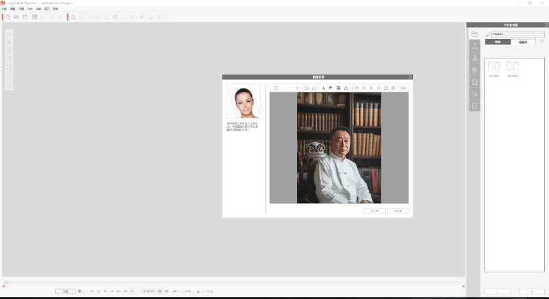This screenshot has height=299, width=549.
Task: Switch to the 自定义 tab
Action: click(523, 42)
